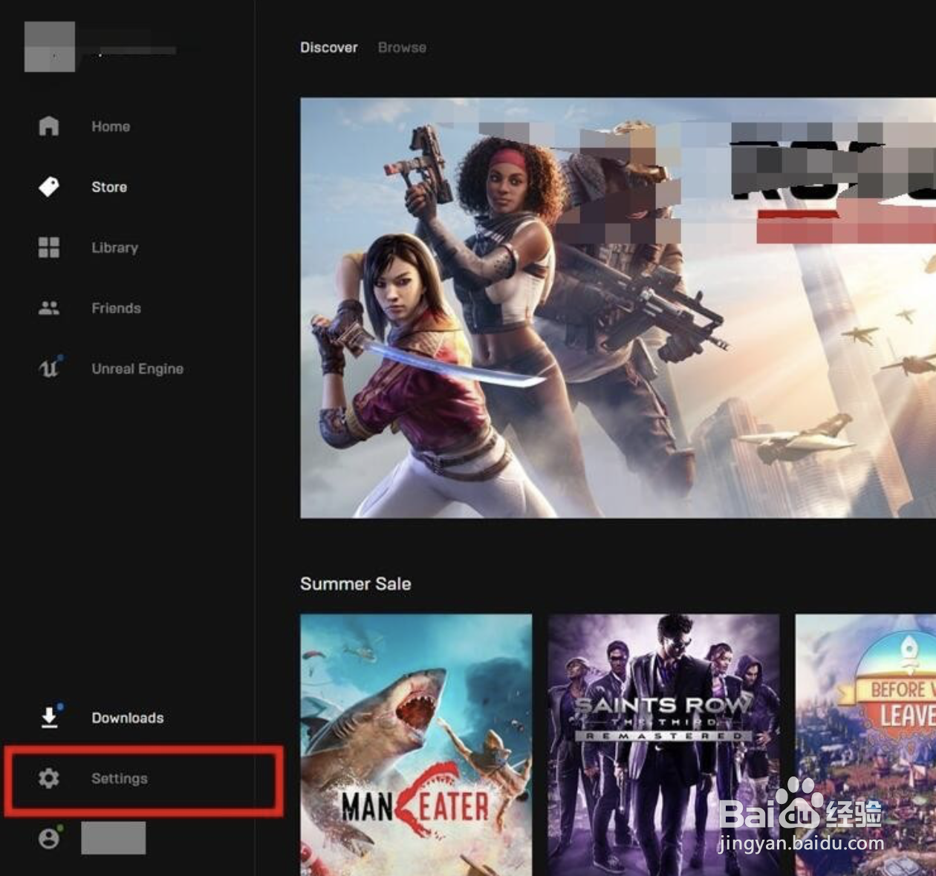Click the Friends people icon
936x876 pixels.
click(x=49, y=308)
